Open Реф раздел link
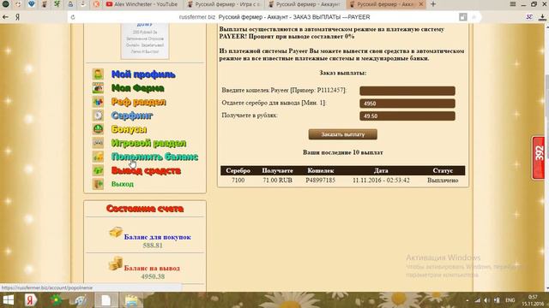The height and width of the screenshot is (308, 549). click(x=139, y=102)
